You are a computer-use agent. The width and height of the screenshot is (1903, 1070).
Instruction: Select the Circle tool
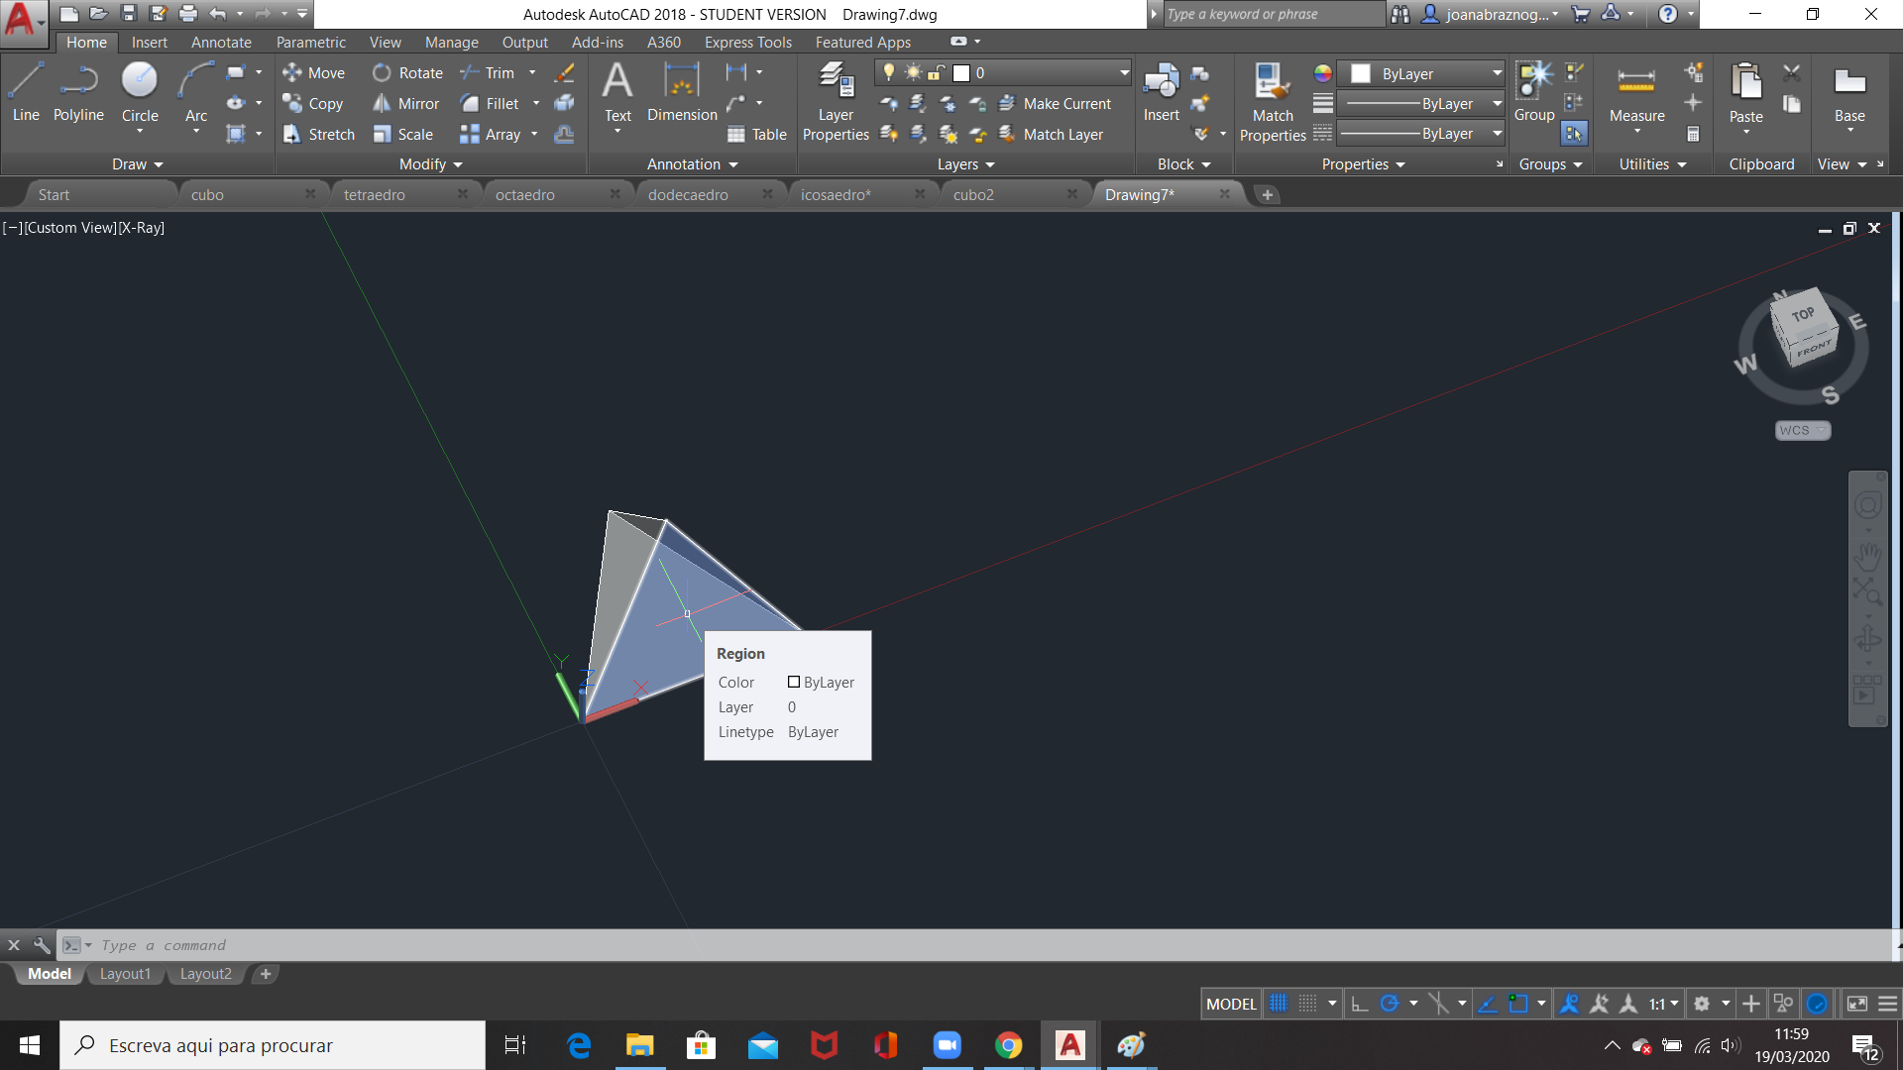coord(140,92)
